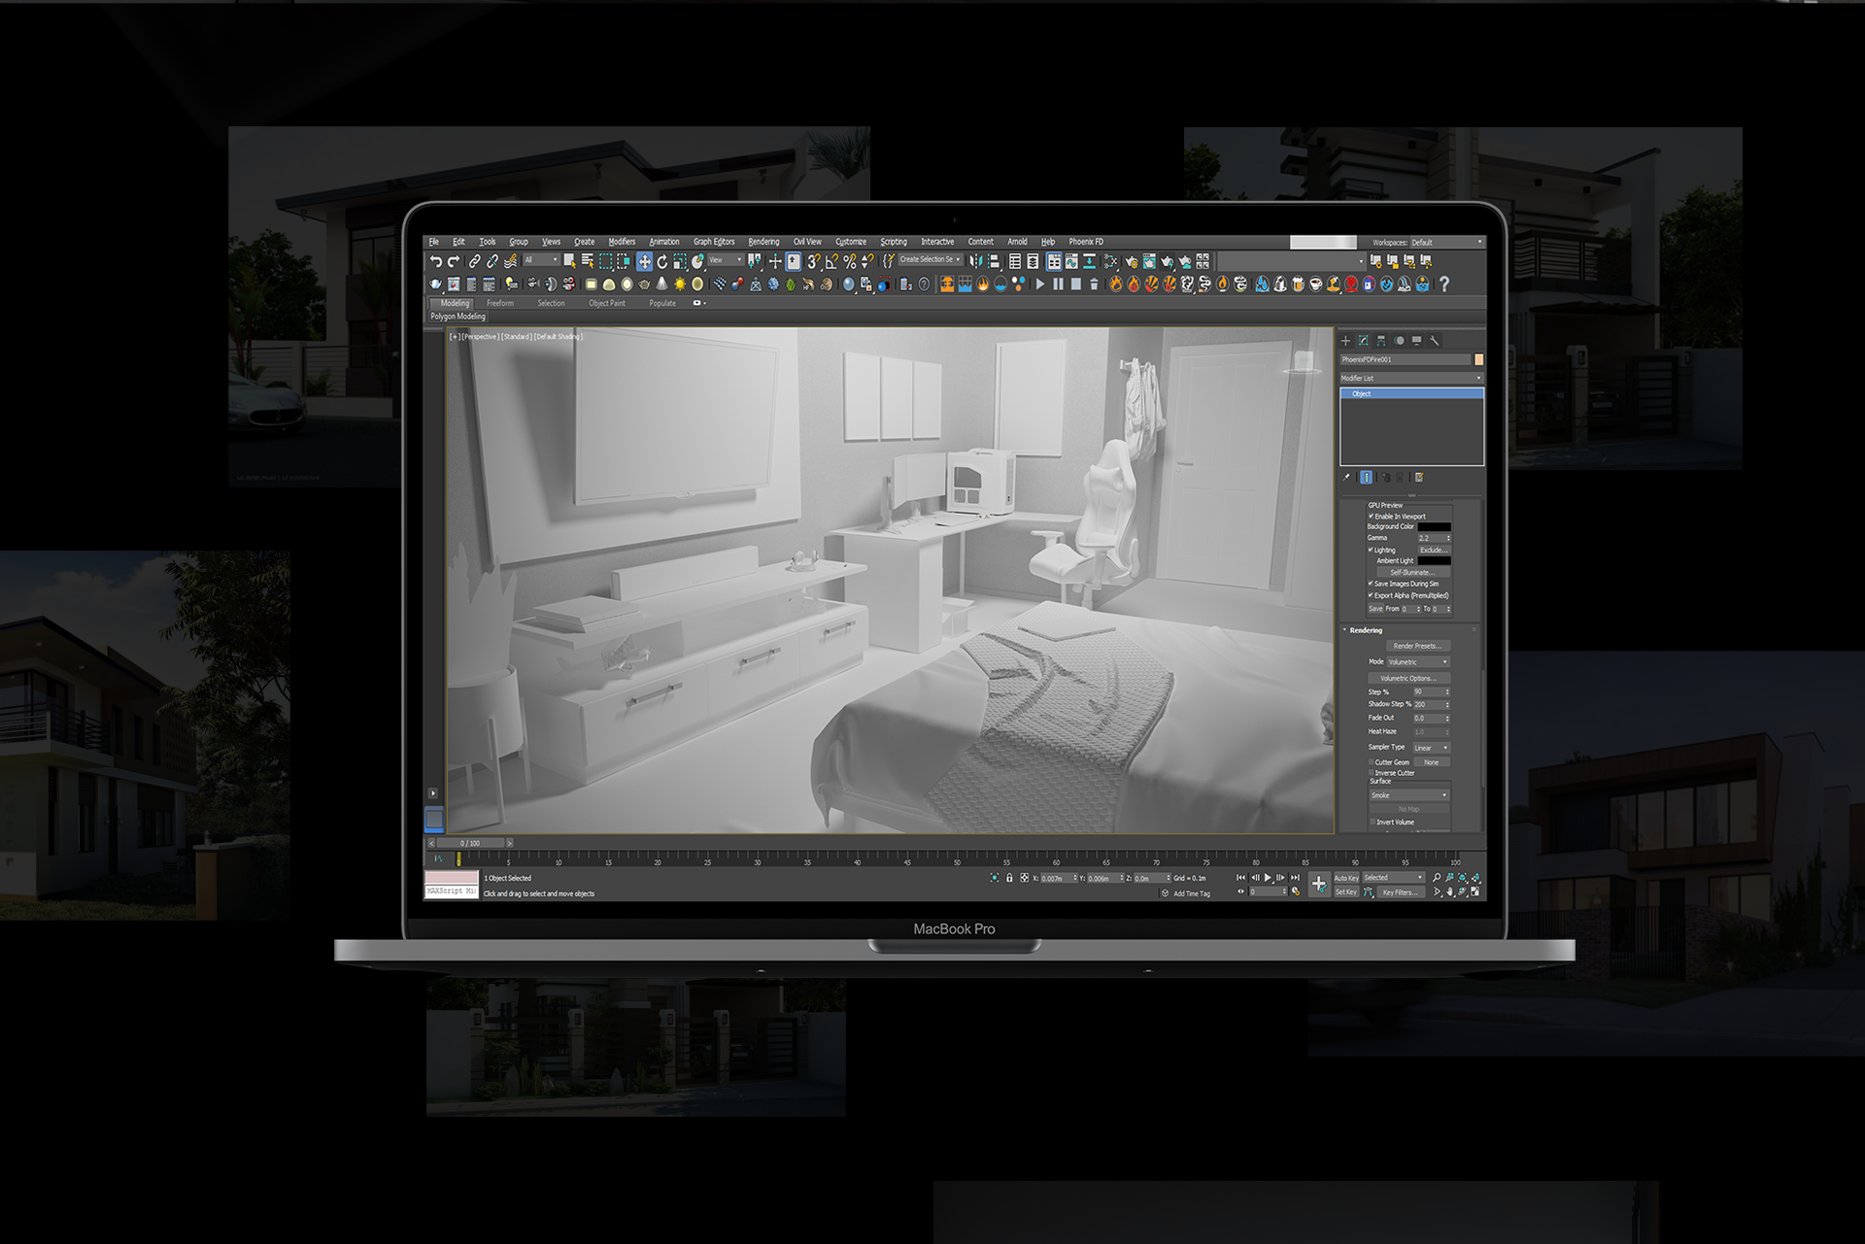Click the Phoenix FD help question mark

1444,285
